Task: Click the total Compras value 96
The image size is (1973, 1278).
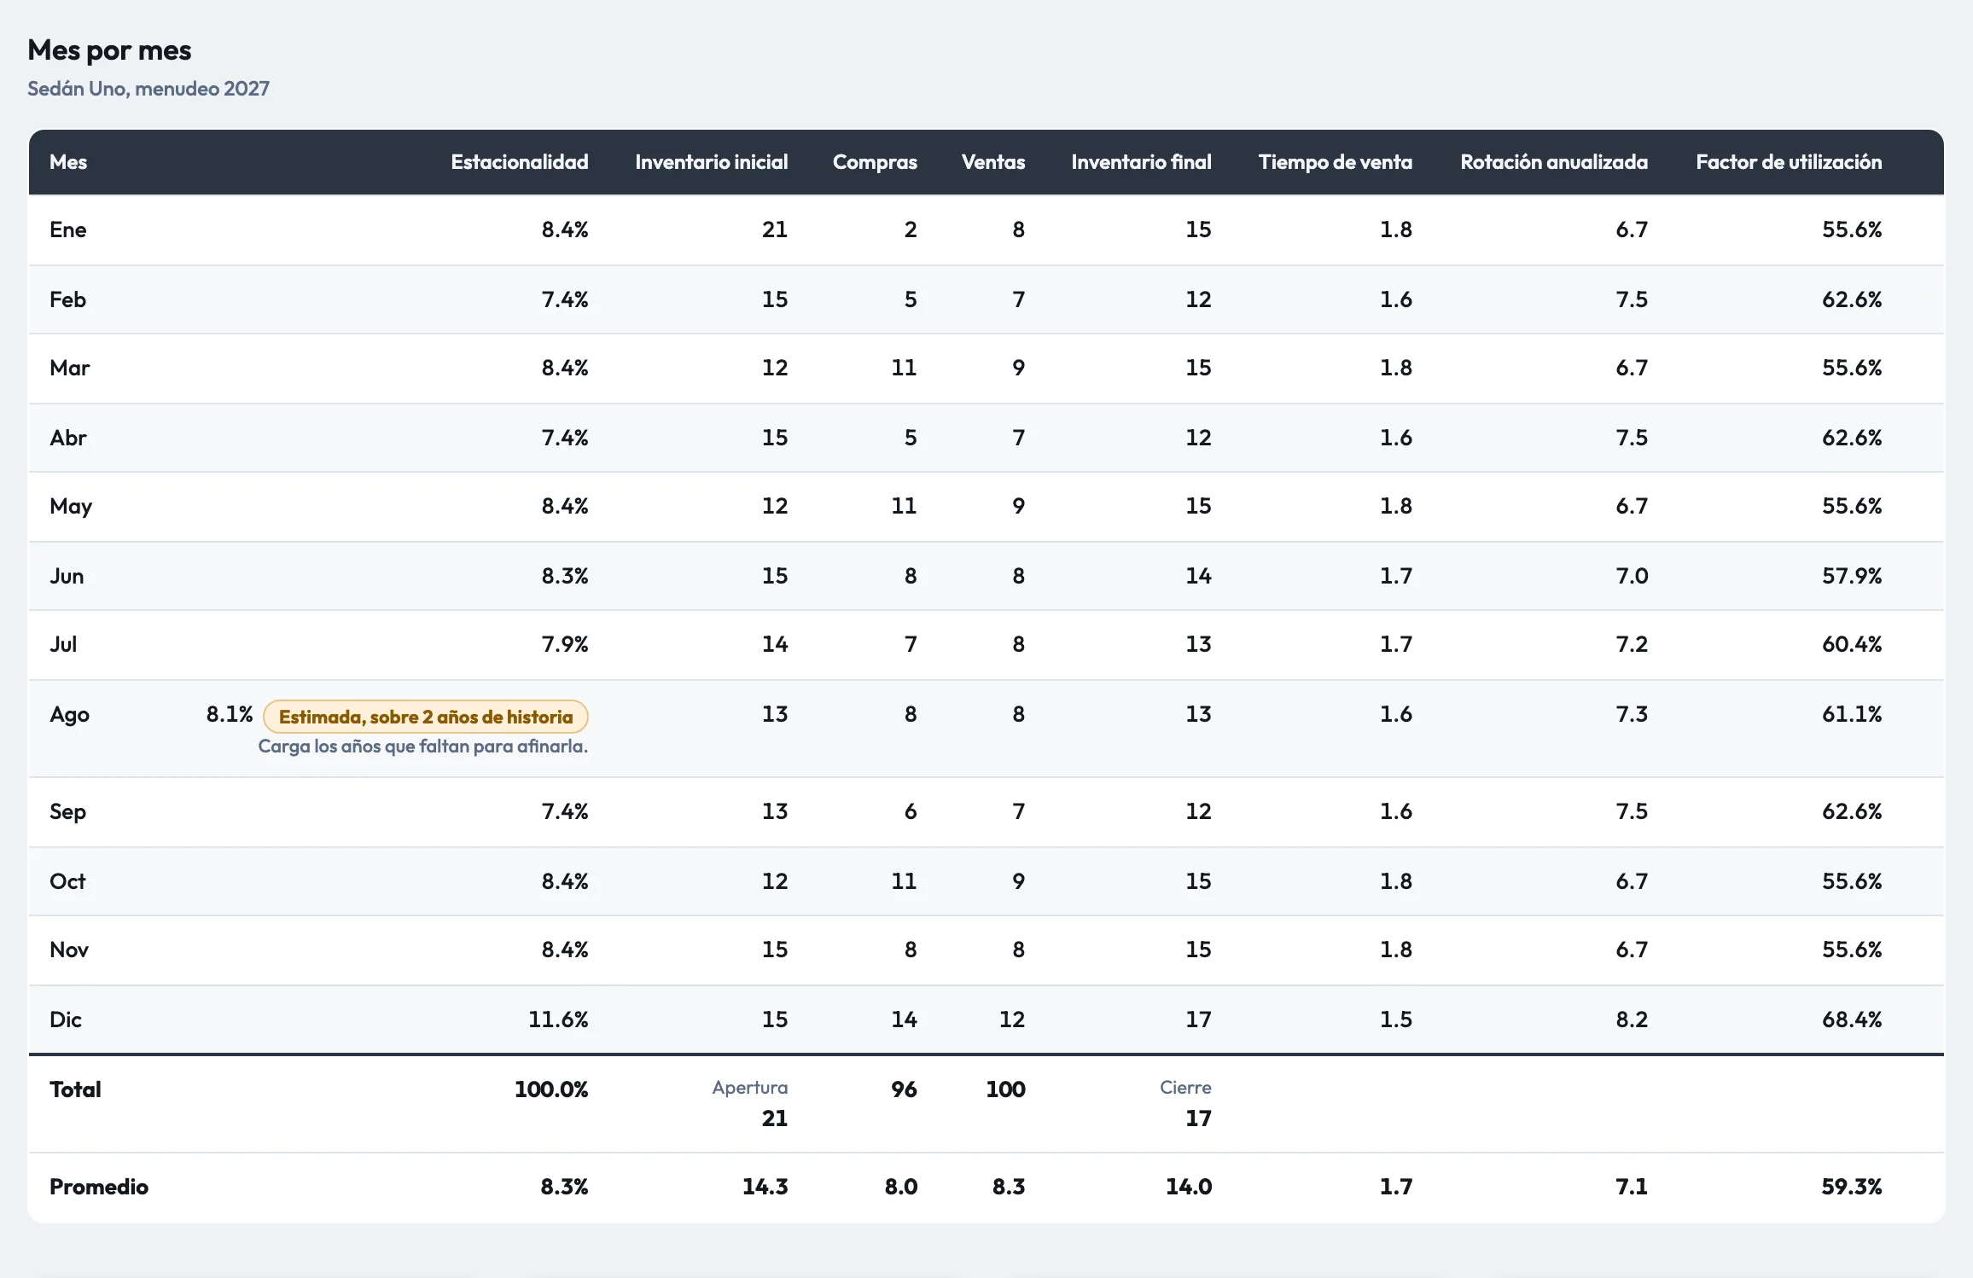Action: 904,1089
